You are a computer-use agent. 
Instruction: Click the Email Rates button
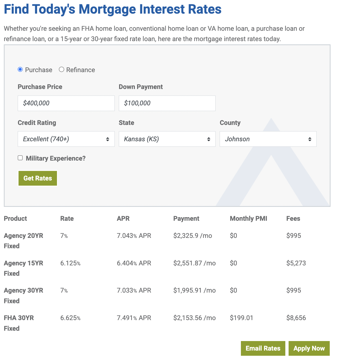point(263,348)
